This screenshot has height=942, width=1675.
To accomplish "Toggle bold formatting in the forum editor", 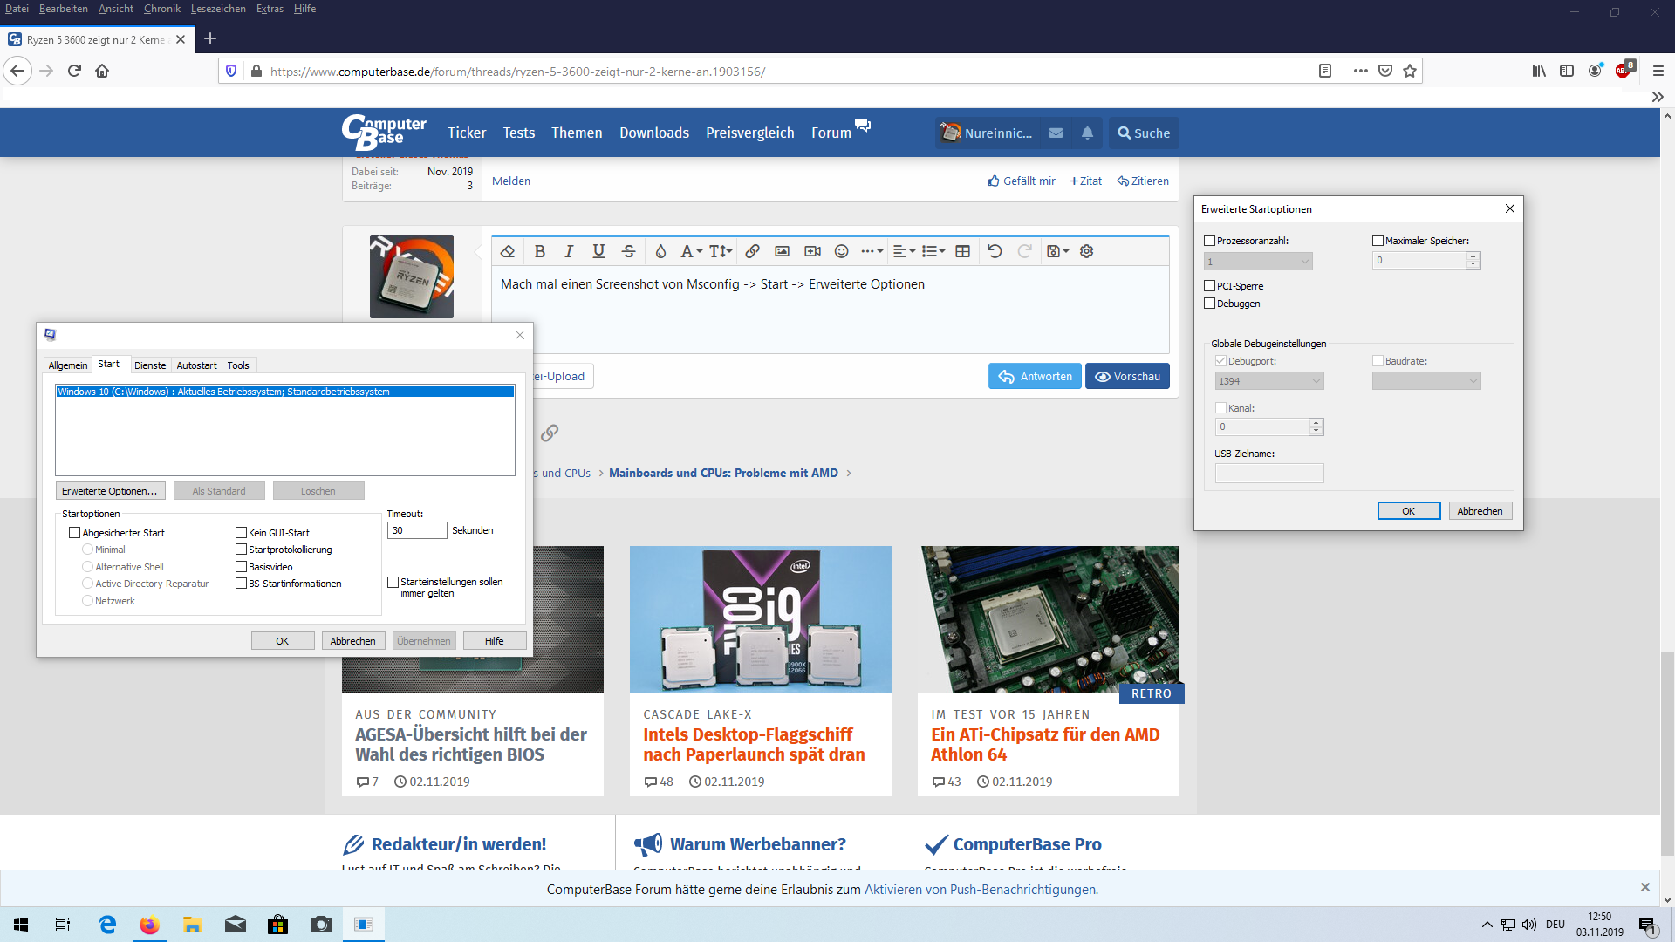I will pos(539,251).
